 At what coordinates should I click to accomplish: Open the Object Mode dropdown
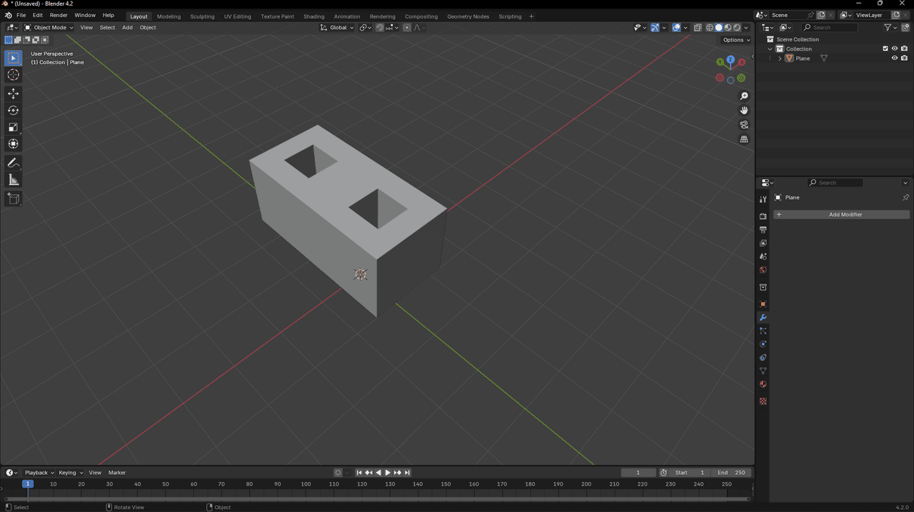click(49, 28)
